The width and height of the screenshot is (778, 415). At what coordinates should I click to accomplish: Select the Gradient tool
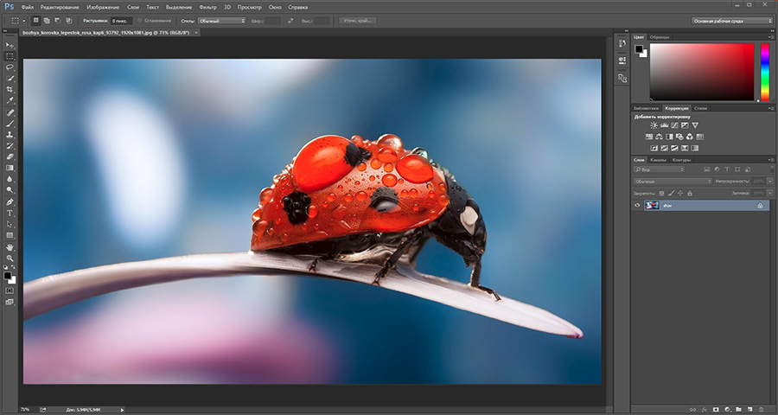point(10,168)
